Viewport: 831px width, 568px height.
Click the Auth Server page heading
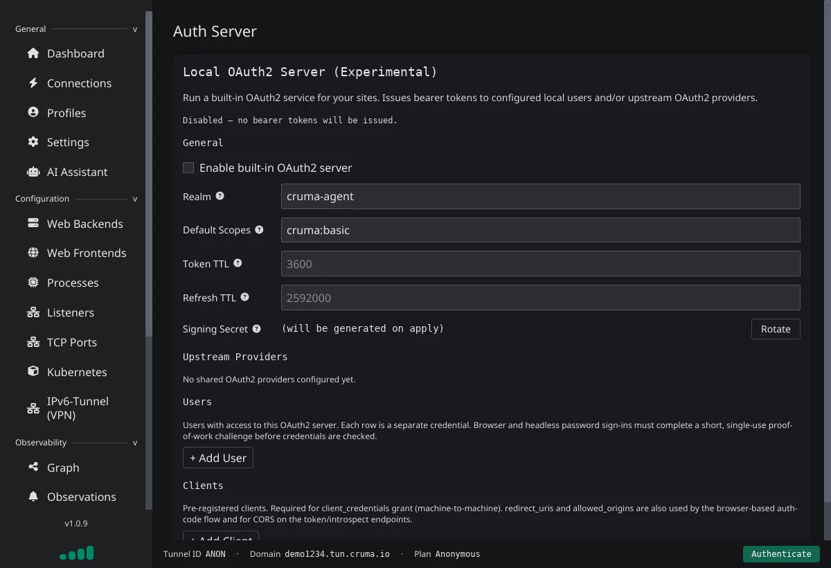(215, 31)
